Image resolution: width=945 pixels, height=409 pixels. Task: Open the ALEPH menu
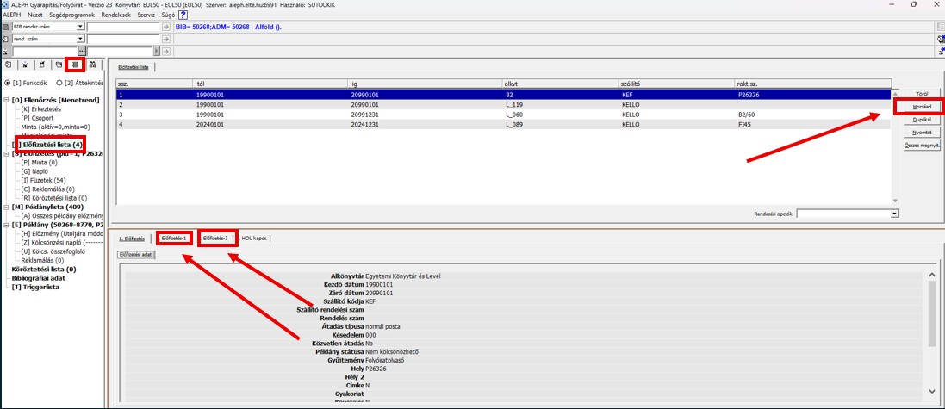click(x=11, y=15)
